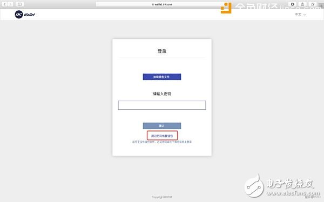This screenshot has width=324, height=202.
Task: Click the password input field
Action: coord(162,105)
